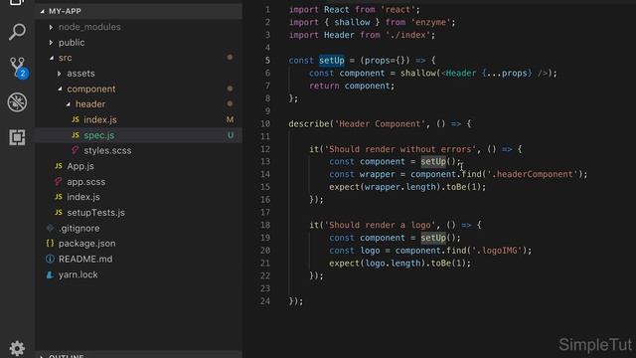Click the U status badge on spec.js
This screenshot has width=636, height=358.
[231, 135]
